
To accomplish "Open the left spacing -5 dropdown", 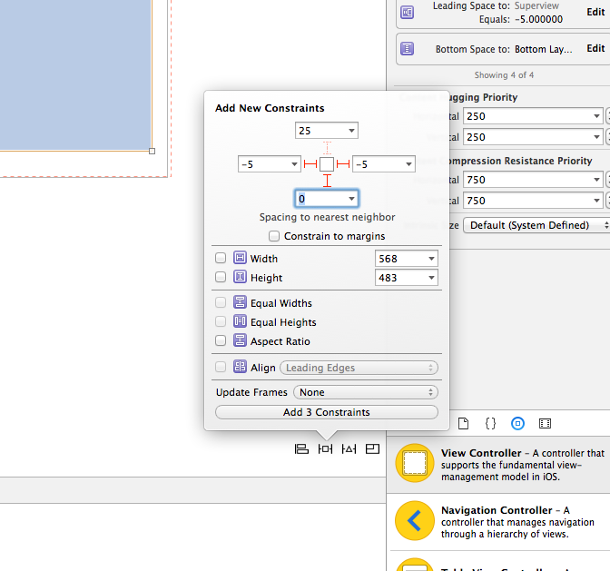I will click(x=294, y=164).
